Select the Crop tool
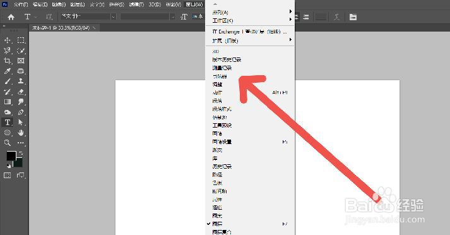 tap(7, 61)
